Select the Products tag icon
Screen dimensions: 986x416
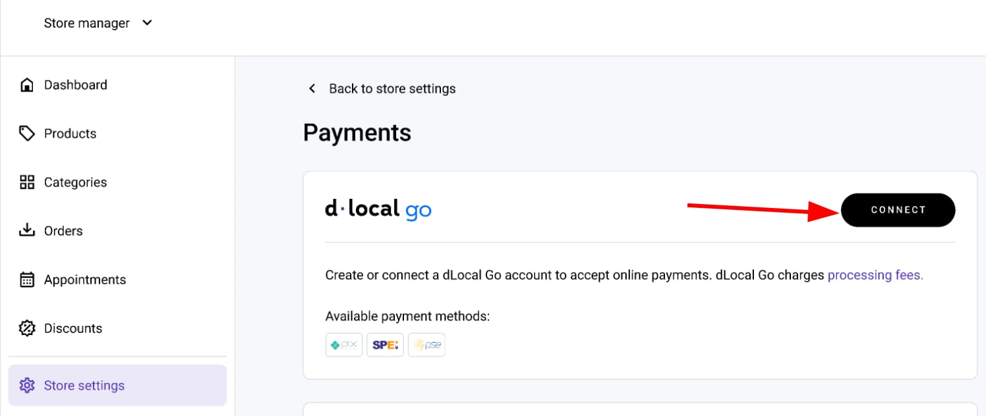[x=27, y=134]
